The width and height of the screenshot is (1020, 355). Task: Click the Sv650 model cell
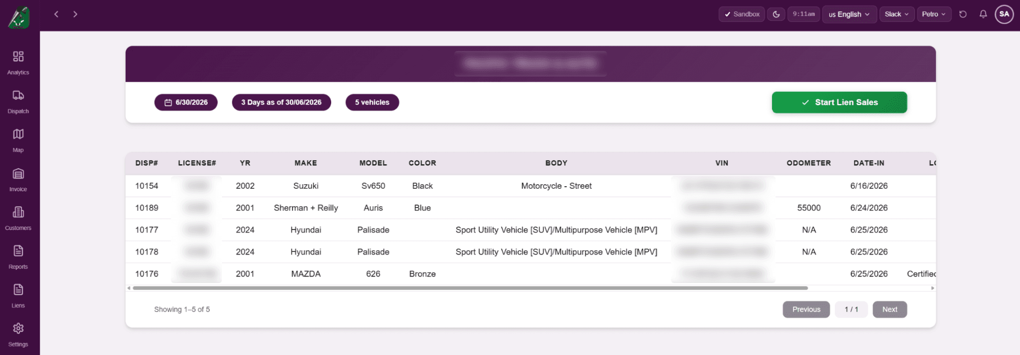click(x=373, y=186)
